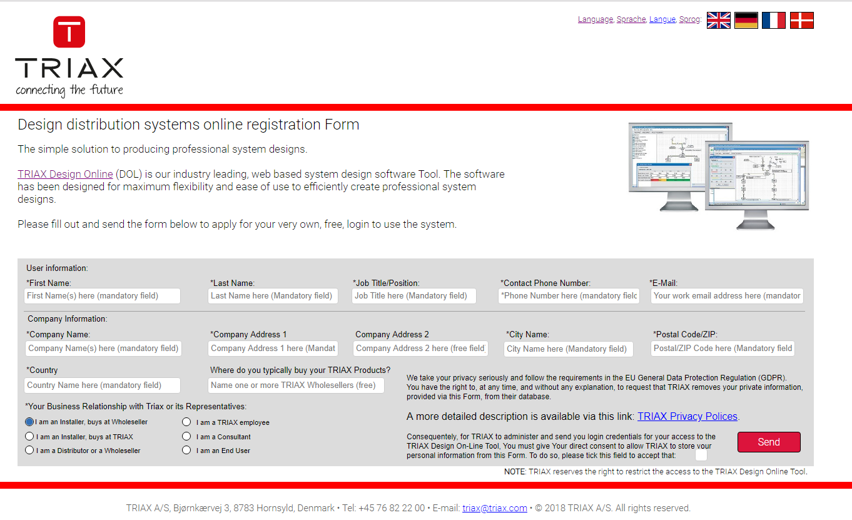Image resolution: width=852 pixels, height=520 pixels.
Task: Click the 'Where do you typically buy your TRIAX Products?' label
Action: [x=300, y=370]
